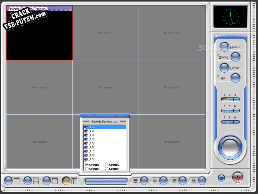Collapse Remote Desktop List using left arrows

pos(89,115)
